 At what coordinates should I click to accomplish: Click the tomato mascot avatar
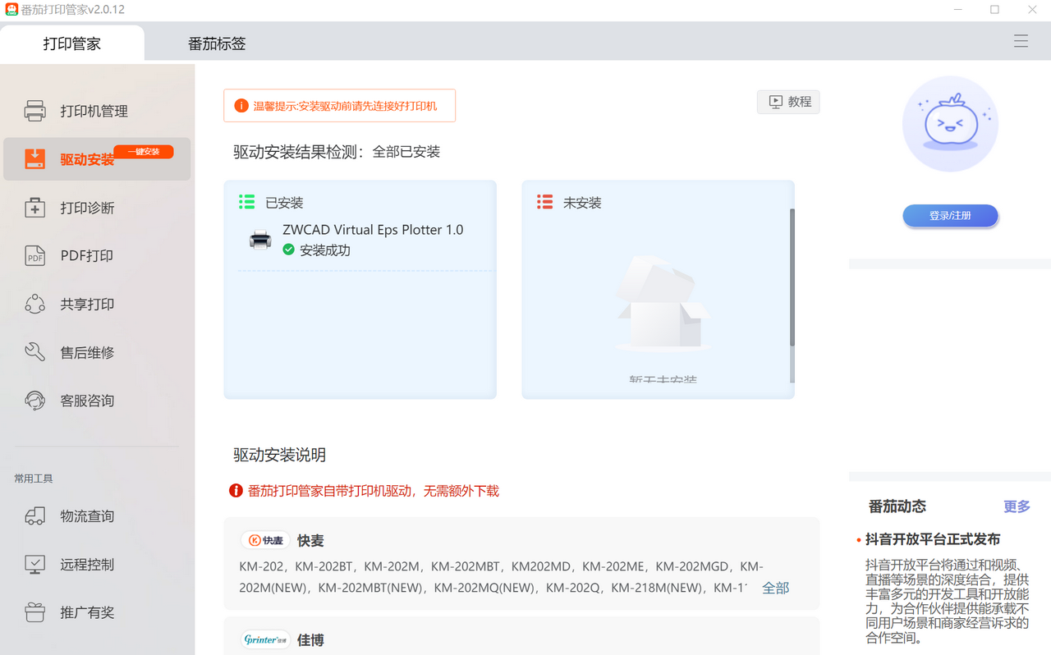(950, 124)
